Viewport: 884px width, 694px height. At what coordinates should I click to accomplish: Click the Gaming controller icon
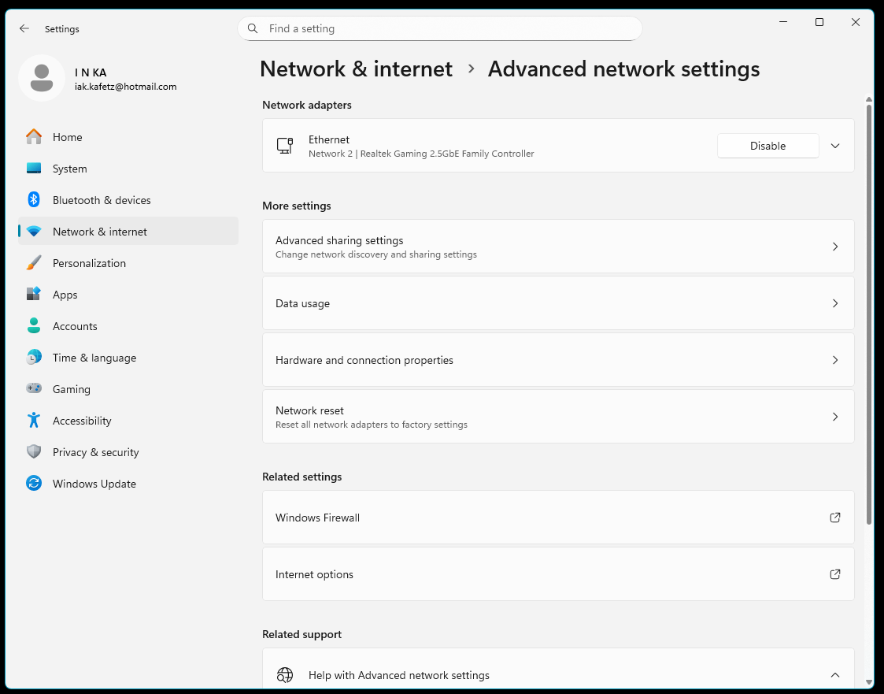coord(34,389)
